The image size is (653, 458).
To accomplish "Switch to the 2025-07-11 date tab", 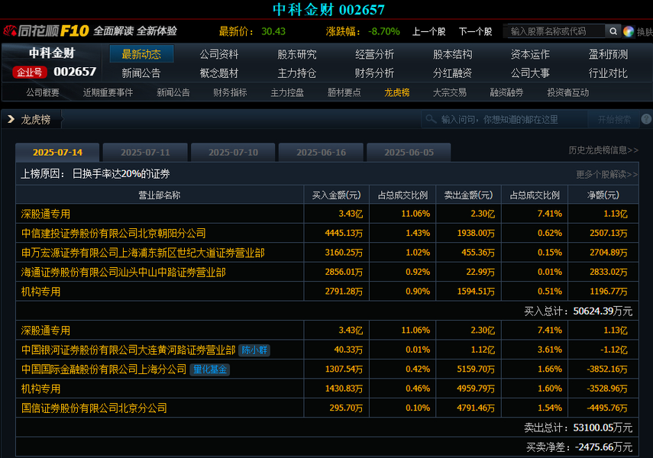I will pyautogui.click(x=145, y=153).
